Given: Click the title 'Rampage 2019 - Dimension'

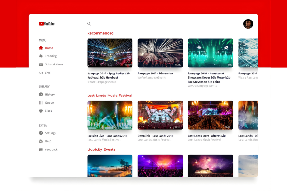Looking at the screenshot, I should tap(155, 73).
